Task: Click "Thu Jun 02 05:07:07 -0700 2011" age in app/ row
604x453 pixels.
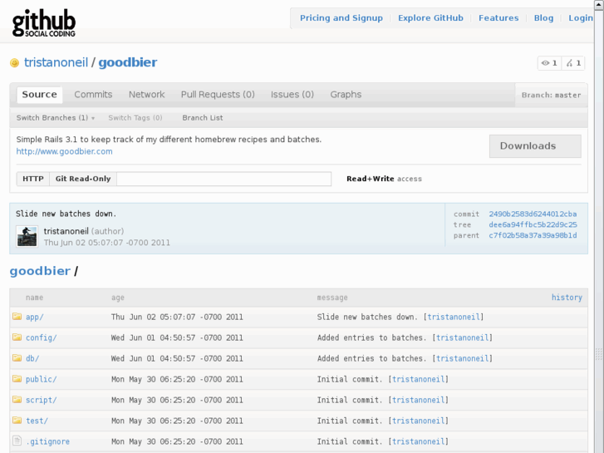Action: coord(177,317)
